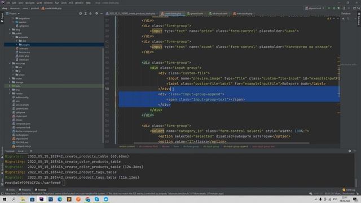Viewport: 361px width, 203px height.
Task: Collapse the public folder
Action: click(x=10, y=33)
